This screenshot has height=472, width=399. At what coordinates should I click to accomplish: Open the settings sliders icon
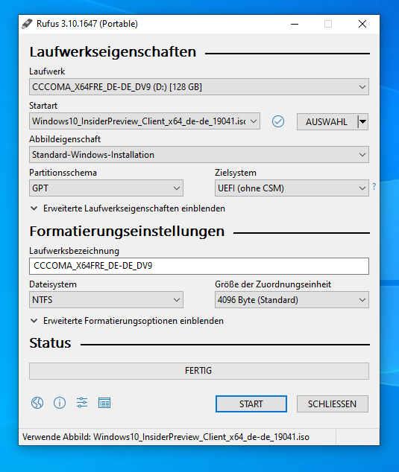[82, 403]
